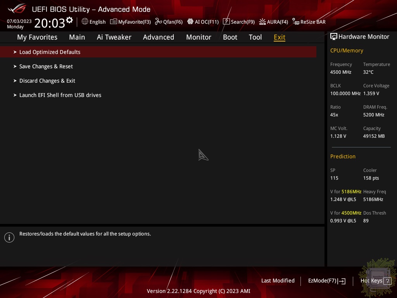Go to the My Favorites tab
The width and height of the screenshot is (397, 298).
[37, 37]
